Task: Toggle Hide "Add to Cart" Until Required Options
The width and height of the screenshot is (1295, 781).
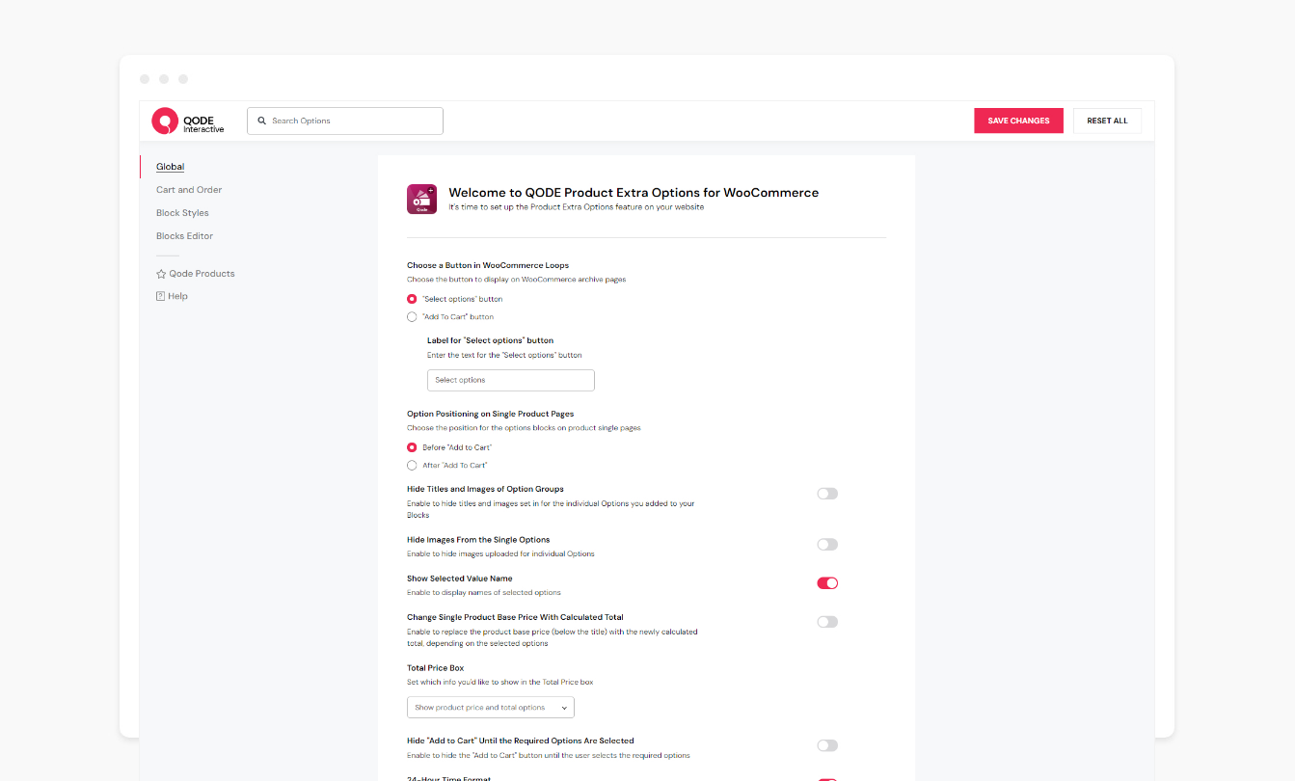Action: pyautogui.click(x=827, y=745)
